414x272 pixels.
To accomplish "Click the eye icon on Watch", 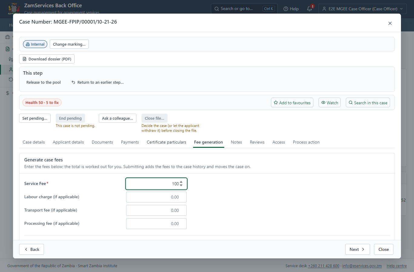I will (323, 102).
